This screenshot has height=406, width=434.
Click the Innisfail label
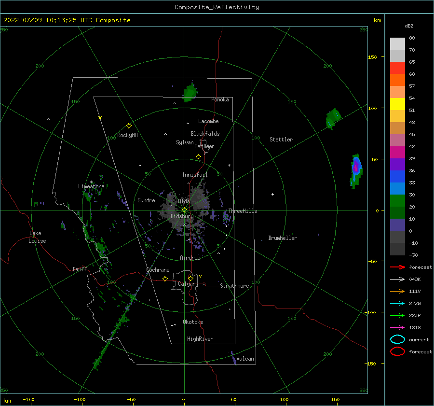(x=195, y=175)
